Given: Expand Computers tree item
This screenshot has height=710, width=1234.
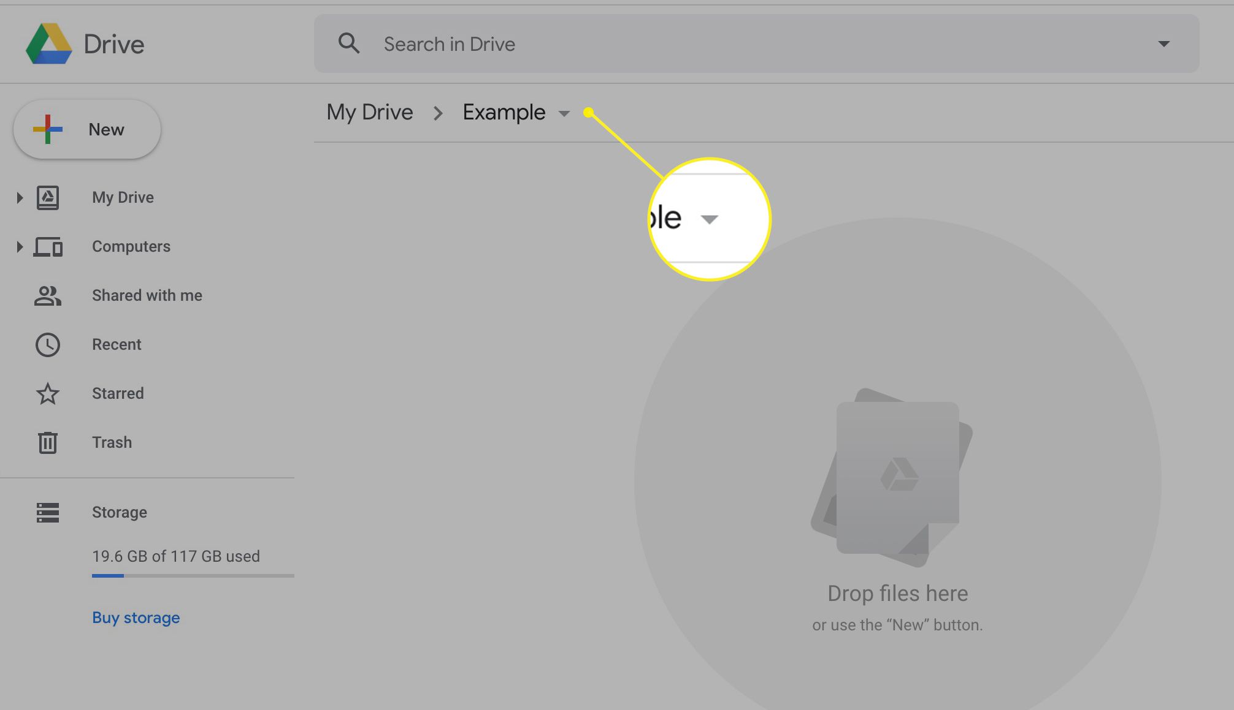Looking at the screenshot, I should click(17, 246).
